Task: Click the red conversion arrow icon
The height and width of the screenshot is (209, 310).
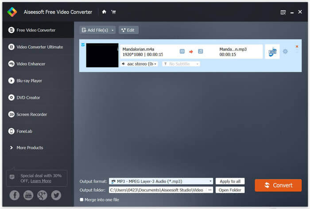Action: click(191, 52)
